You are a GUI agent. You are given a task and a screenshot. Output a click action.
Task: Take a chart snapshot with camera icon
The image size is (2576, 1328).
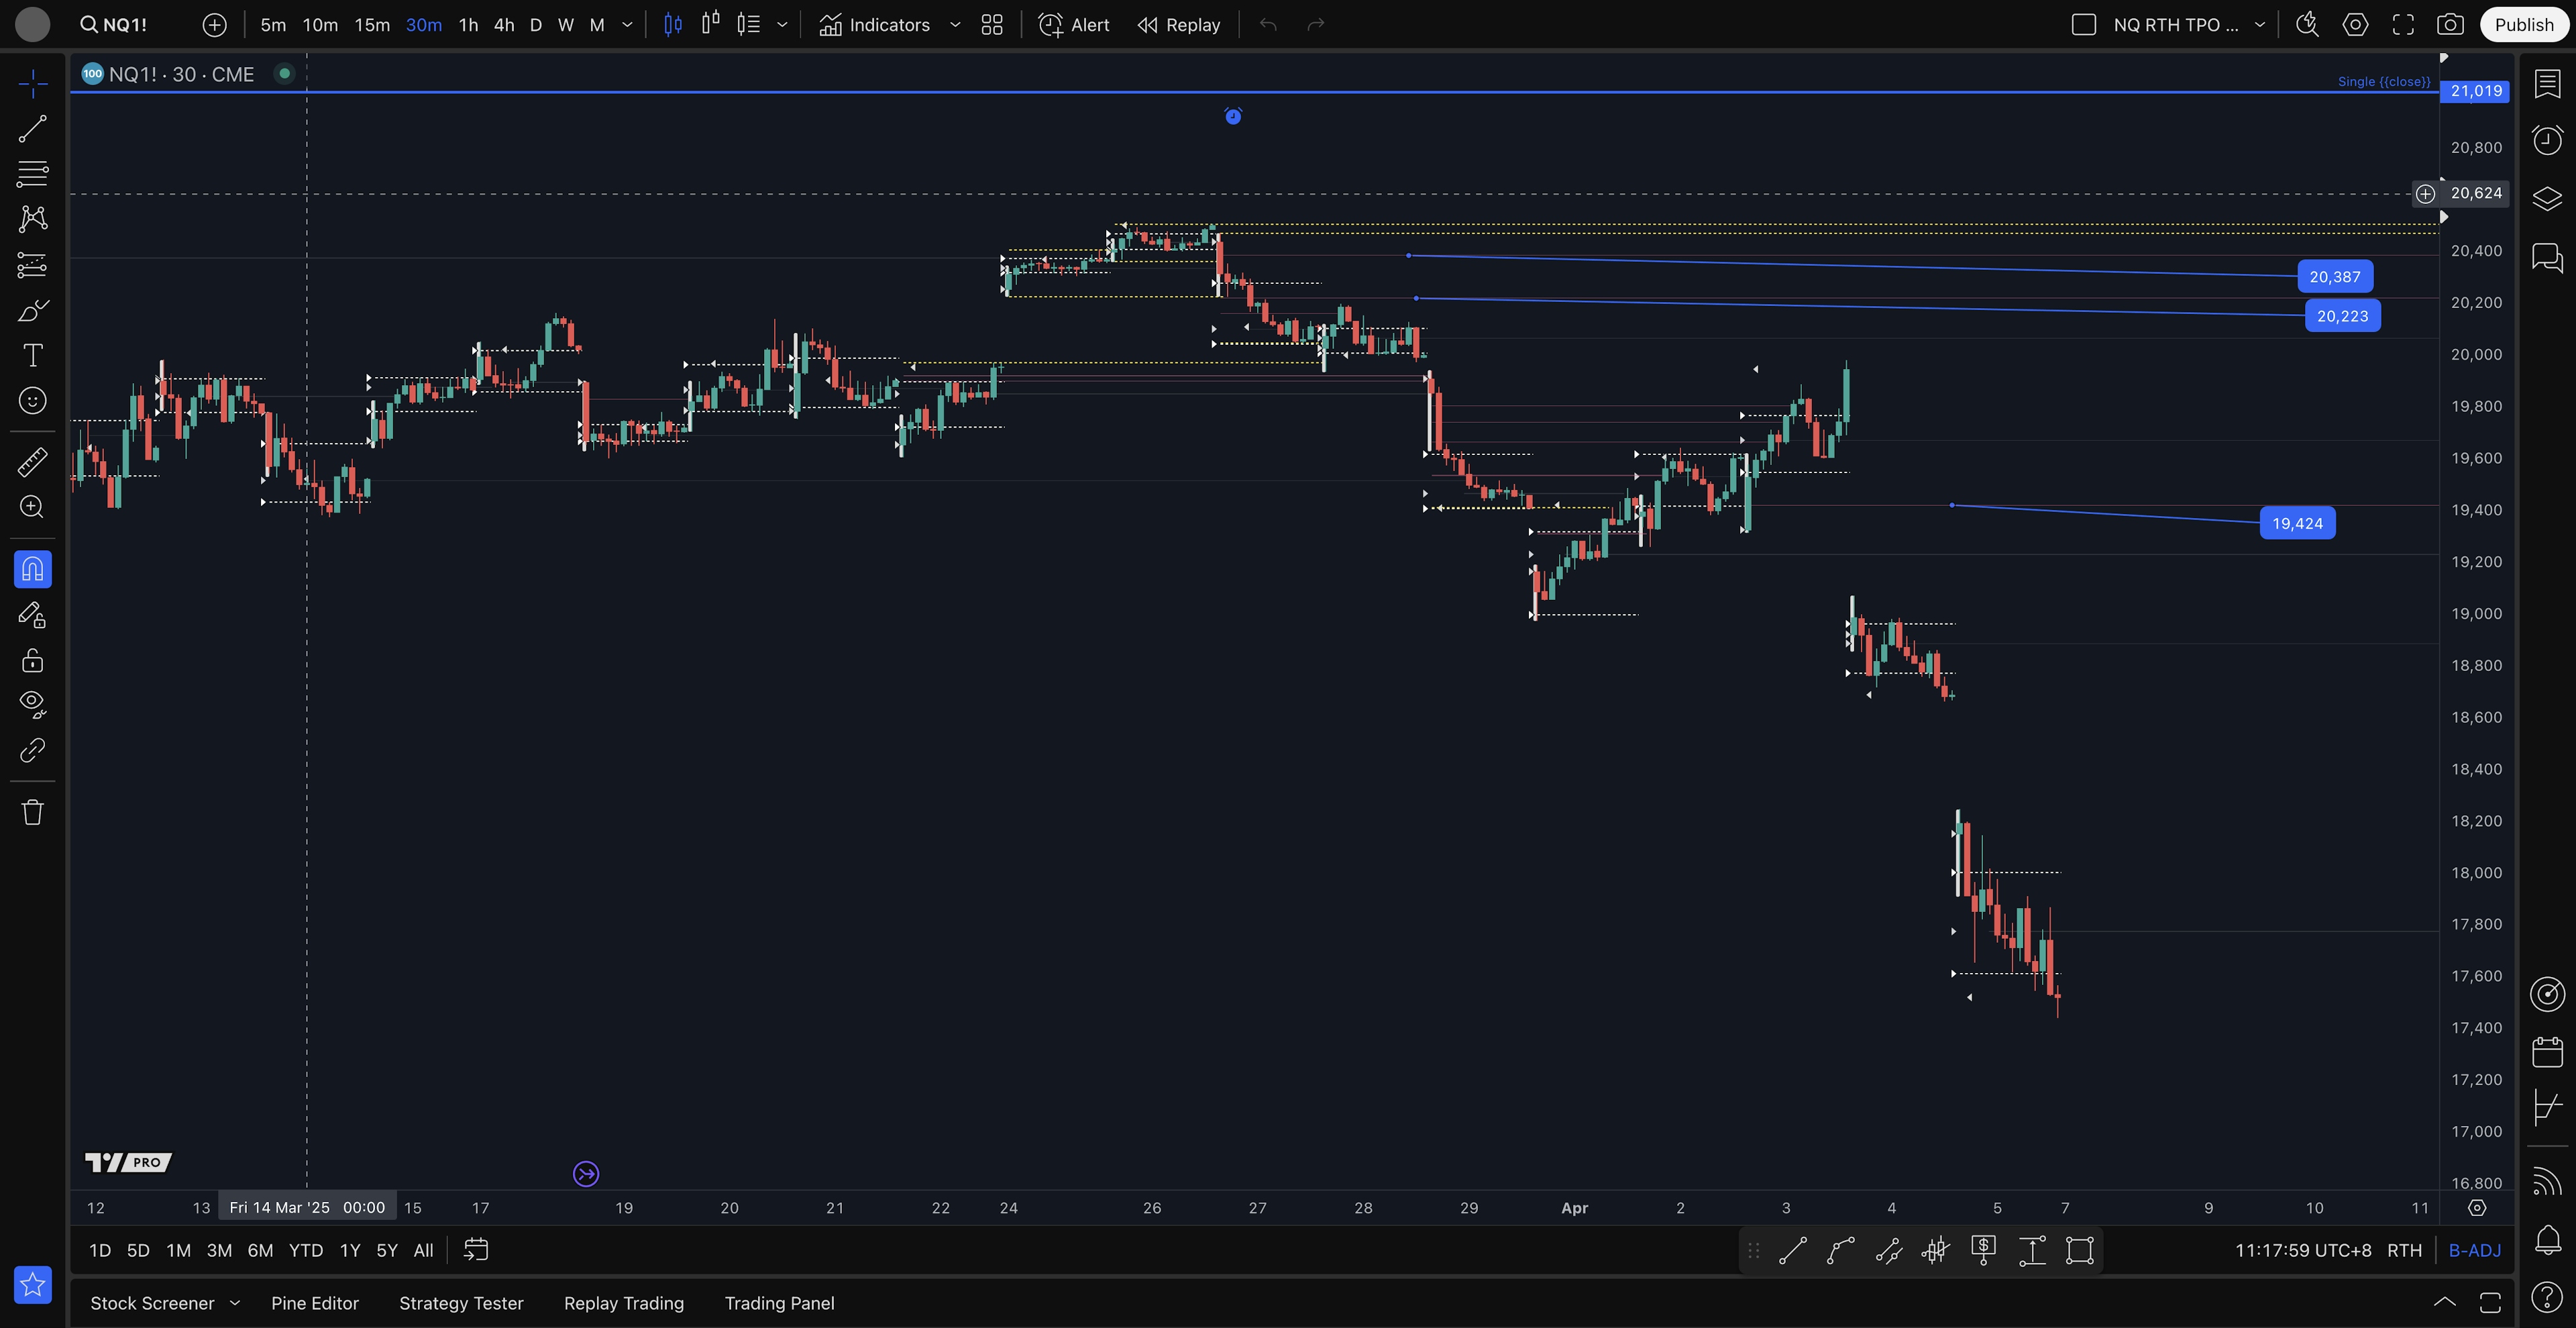coord(2449,25)
